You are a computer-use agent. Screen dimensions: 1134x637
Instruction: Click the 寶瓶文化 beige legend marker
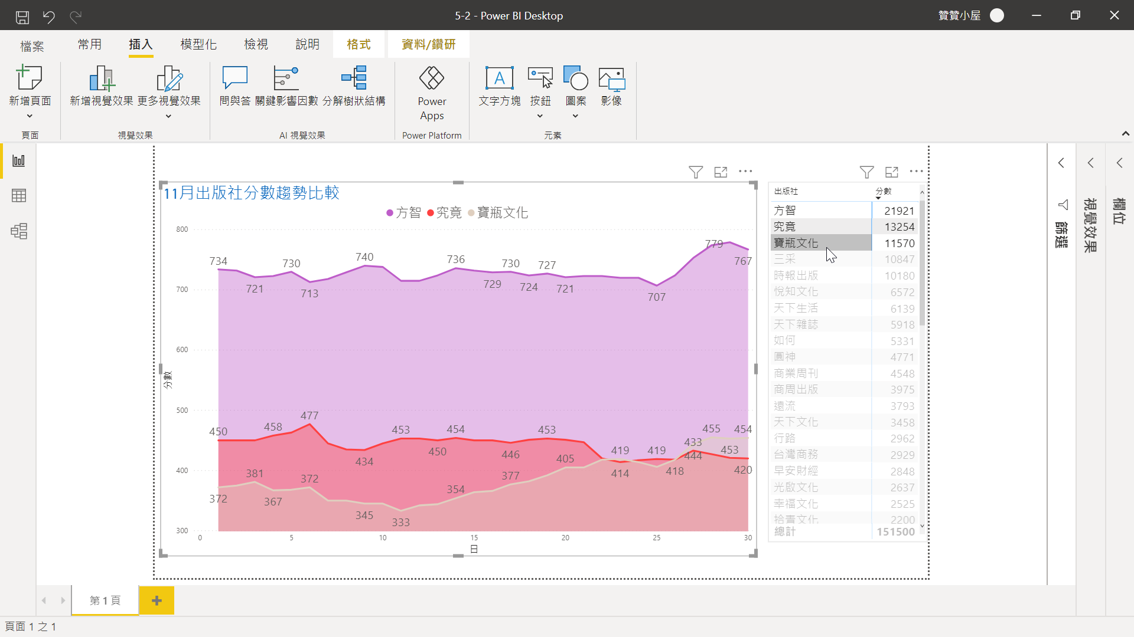(471, 213)
